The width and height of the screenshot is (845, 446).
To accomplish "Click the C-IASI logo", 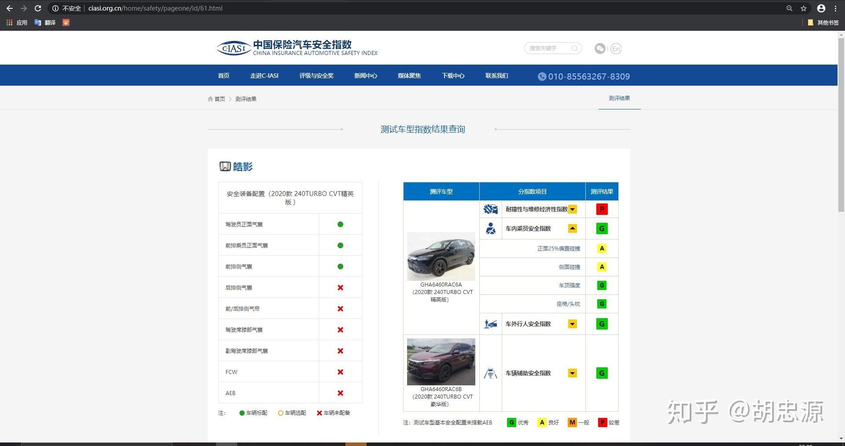I will point(297,48).
